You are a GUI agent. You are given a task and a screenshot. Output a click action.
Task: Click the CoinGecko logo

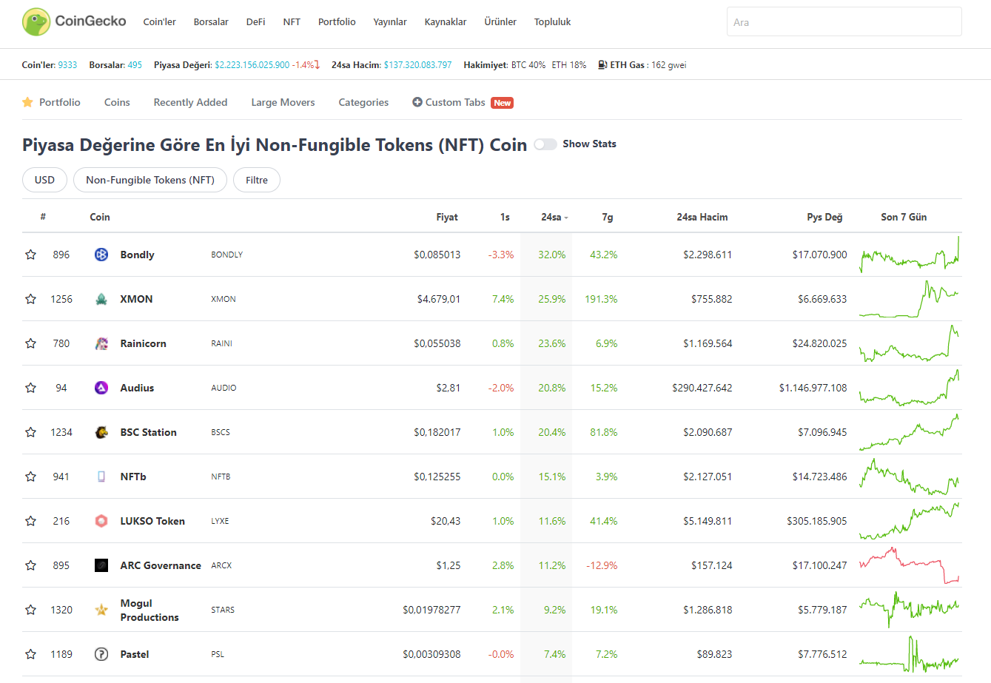tap(74, 21)
